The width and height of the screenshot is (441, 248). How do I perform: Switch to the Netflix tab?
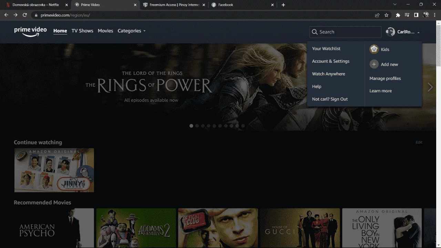pos(35,5)
